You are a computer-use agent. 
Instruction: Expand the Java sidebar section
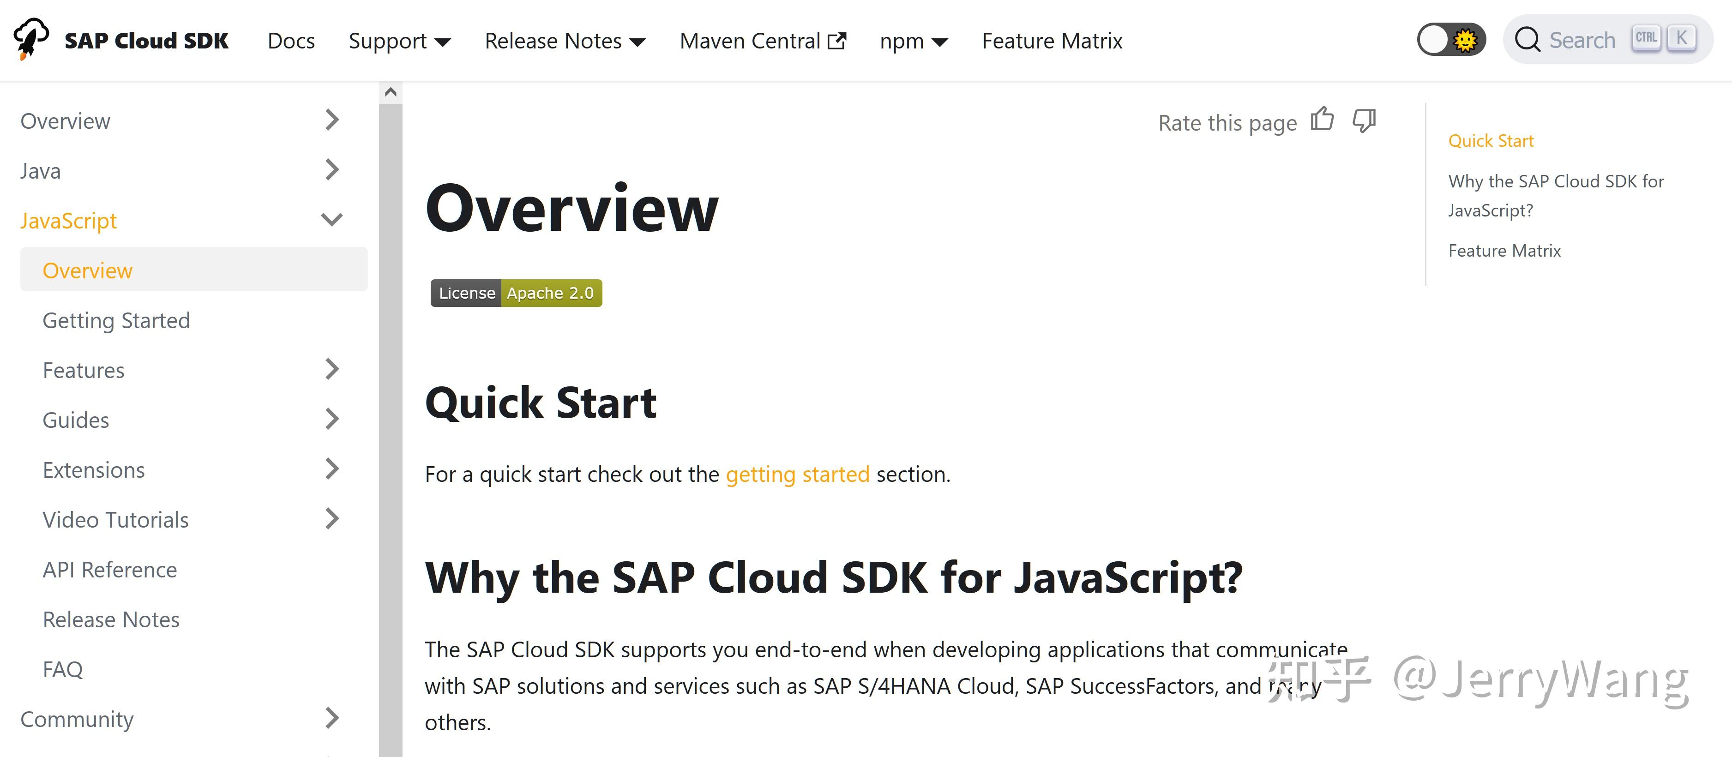[x=331, y=170]
